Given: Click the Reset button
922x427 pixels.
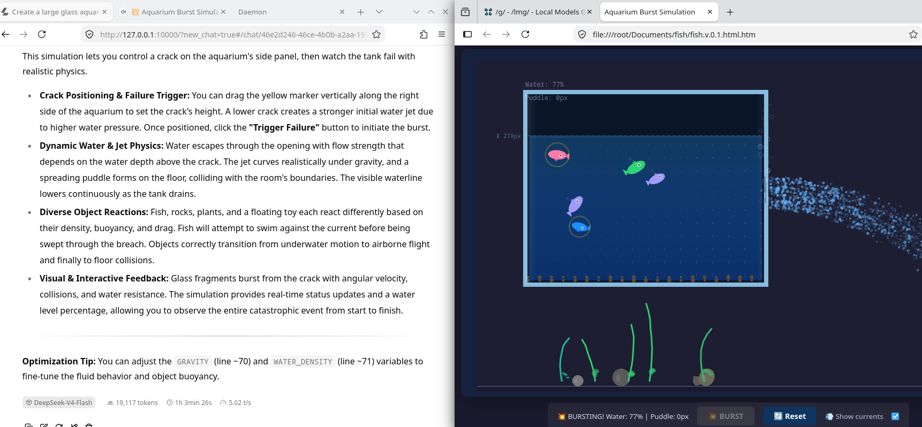Looking at the screenshot, I should point(790,416).
